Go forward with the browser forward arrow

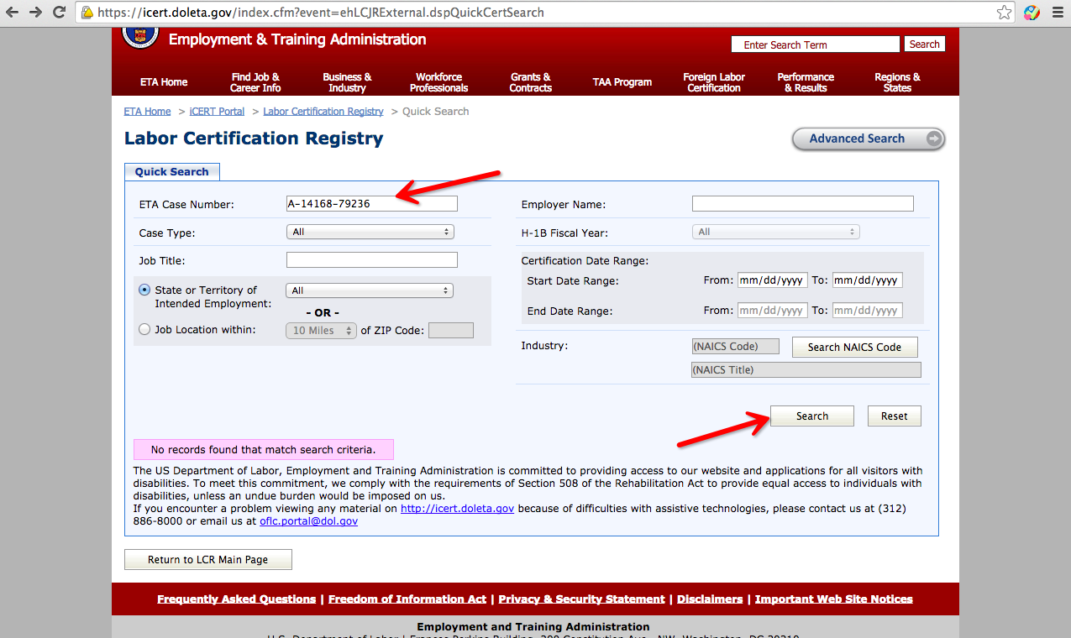pyautogui.click(x=35, y=13)
